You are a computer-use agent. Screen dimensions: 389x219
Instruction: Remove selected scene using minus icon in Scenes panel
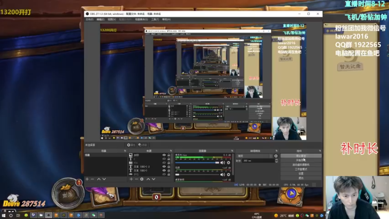(x=92, y=179)
